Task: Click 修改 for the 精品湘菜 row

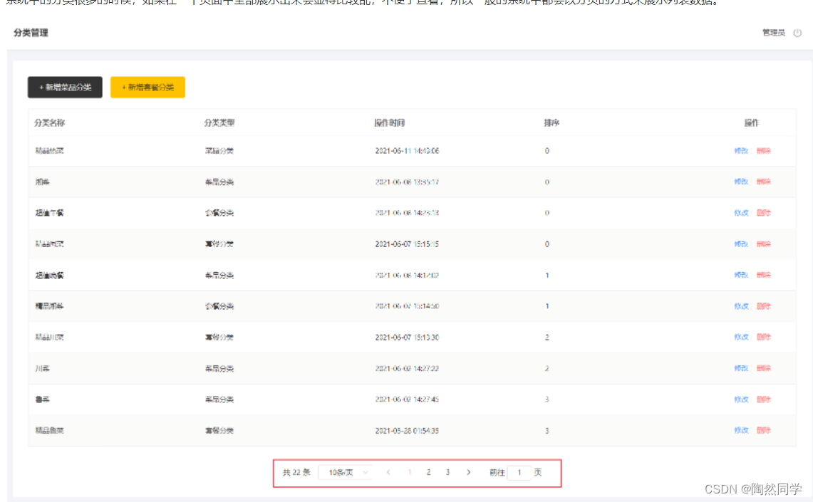Action: pos(741,306)
